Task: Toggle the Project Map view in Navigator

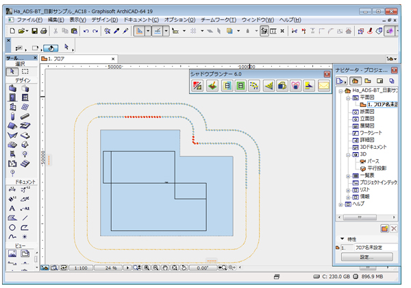Action: [355, 81]
